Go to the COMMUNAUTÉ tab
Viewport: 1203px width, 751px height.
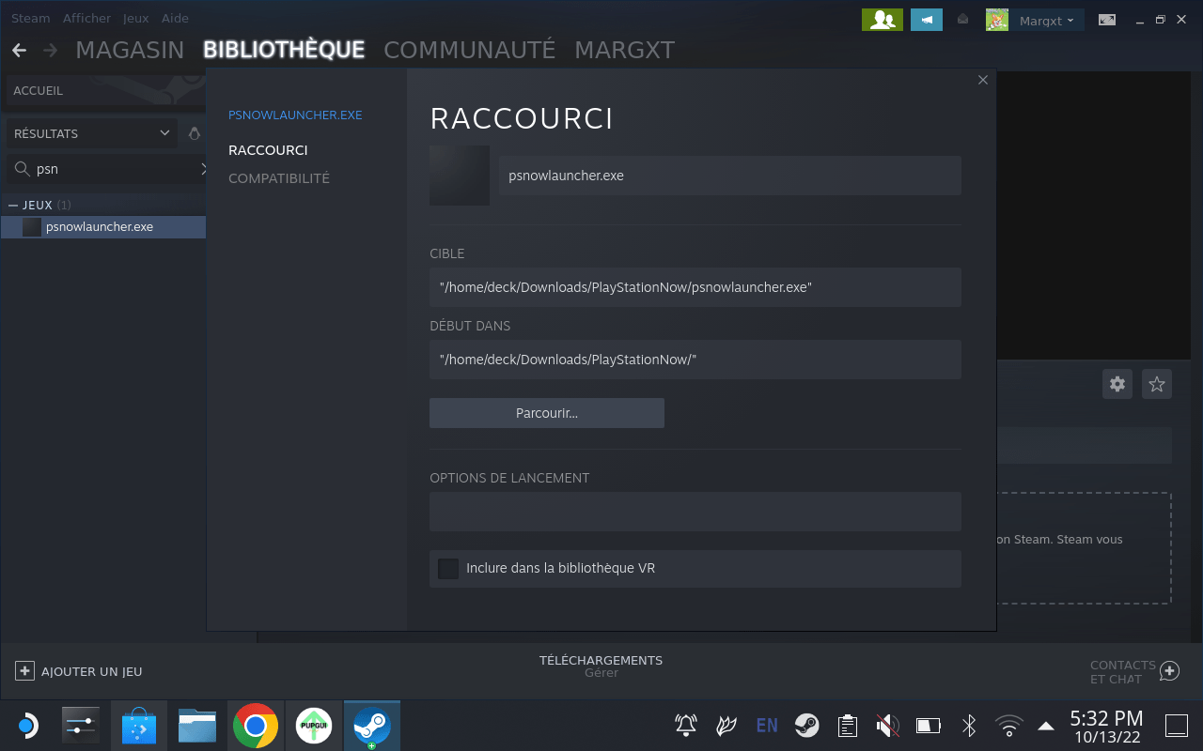click(x=470, y=50)
